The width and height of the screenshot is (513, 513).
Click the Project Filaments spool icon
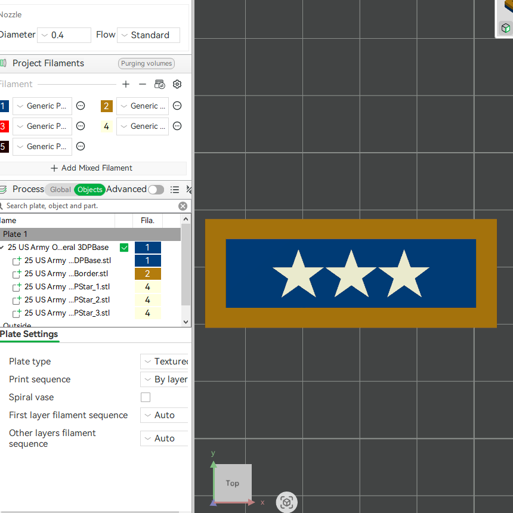tap(3, 63)
